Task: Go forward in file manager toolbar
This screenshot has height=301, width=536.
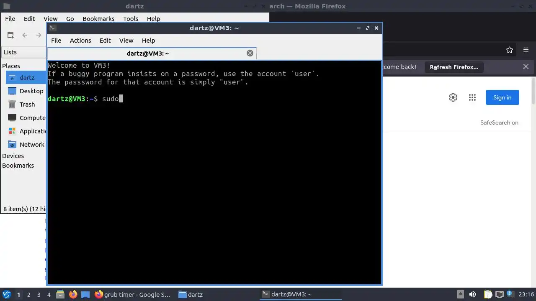Action: point(39,36)
